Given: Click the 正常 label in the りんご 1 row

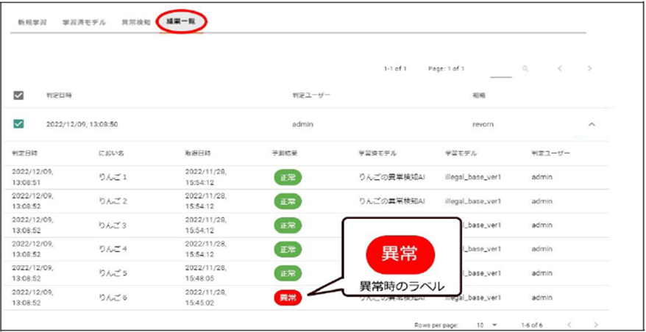Looking at the screenshot, I should tap(288, 178).
